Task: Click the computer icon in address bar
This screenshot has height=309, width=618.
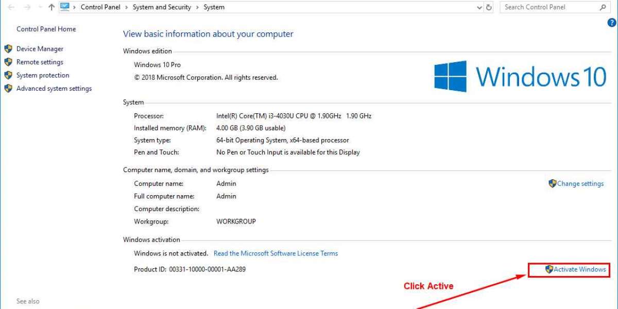Action: pos(65,7)
